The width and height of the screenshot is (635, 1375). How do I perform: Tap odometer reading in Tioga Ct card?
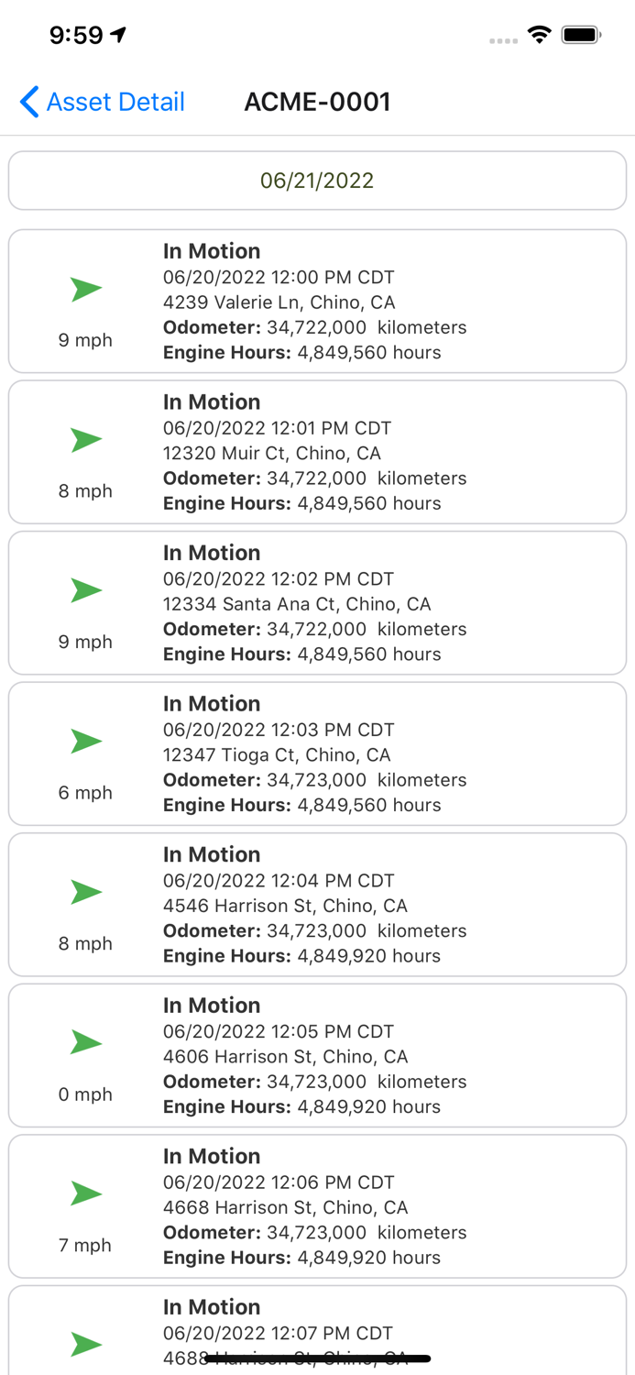pyautogui.click(x=314, y=780)
